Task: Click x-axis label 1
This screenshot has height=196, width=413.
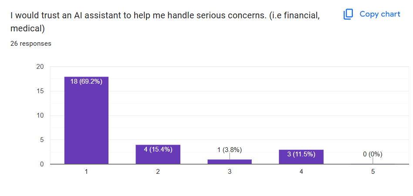Action: (x=86, y=172)
